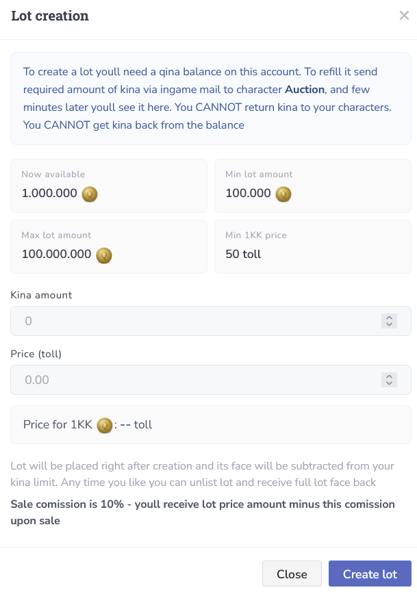Screen dimensions: 417x592
Task: Increase Price (toll) using the up stepper arrow
Action: click(389, 376)
